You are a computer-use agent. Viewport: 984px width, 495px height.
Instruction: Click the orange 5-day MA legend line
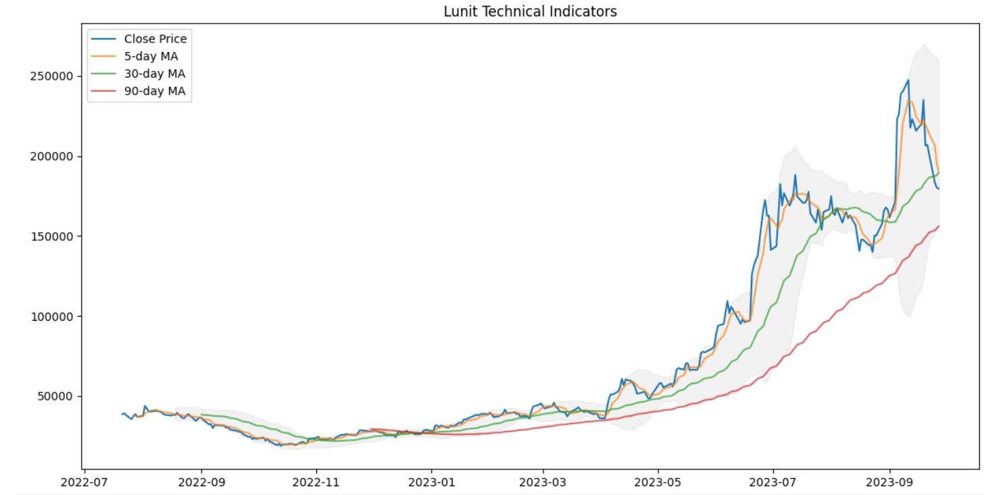click(x=104, y=57)
